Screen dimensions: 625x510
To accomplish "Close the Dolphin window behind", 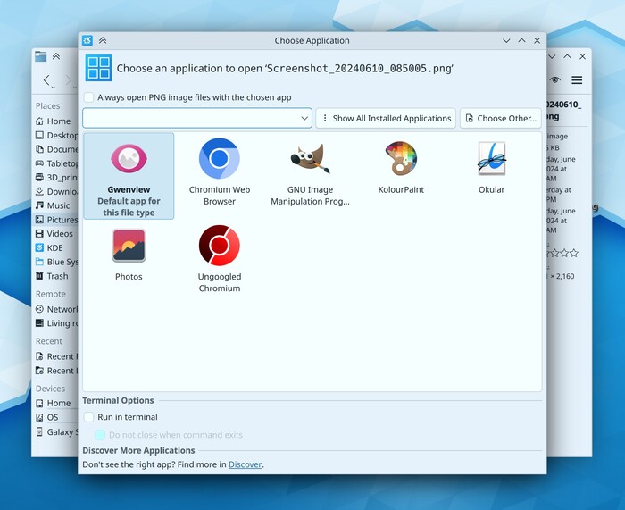I will [x=583, y=56].
